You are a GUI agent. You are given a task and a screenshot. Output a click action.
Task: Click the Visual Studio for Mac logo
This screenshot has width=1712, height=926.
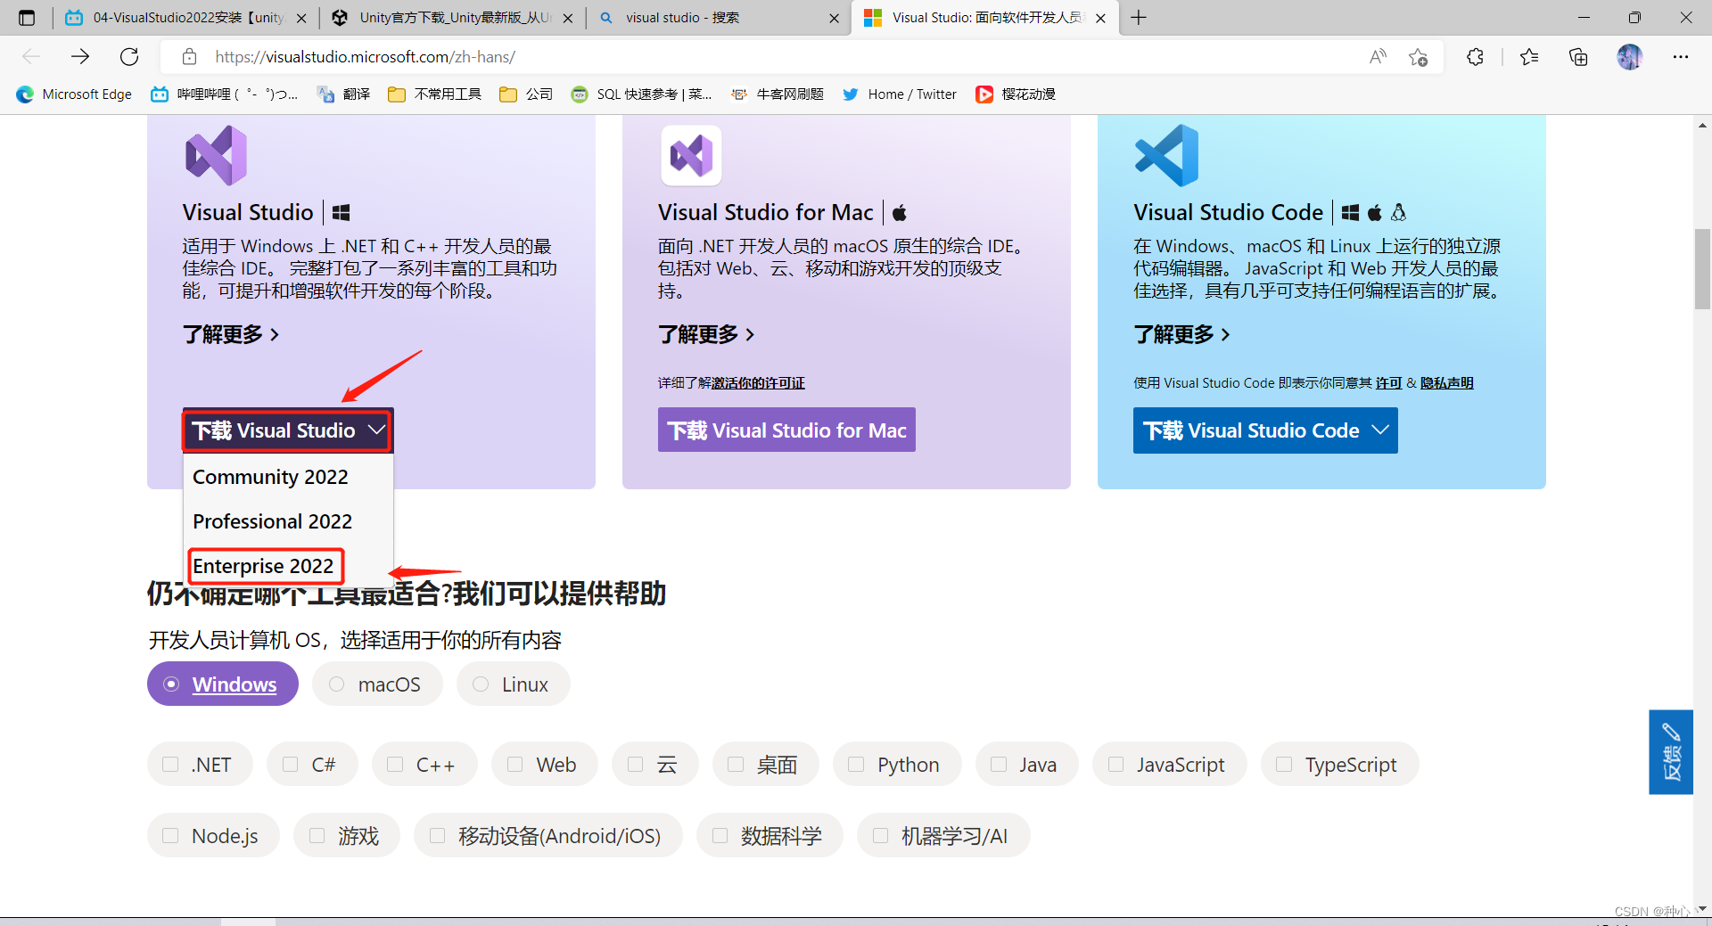coord(691,155)
